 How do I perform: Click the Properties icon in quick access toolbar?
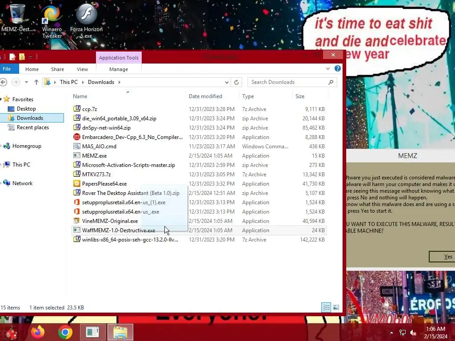(12, 57)
